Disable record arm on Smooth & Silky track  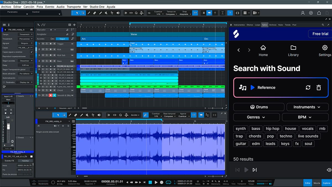click(51, 95)
